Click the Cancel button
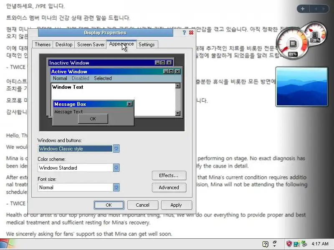Image resolution: width=334 pixels, height=250 pixels. tap(142, 205)
